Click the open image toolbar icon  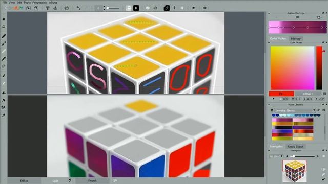click(x=29, y=8)
